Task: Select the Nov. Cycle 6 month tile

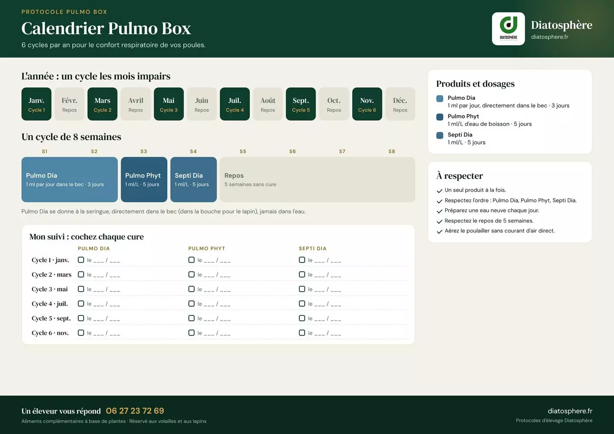Action: tap(367, 104)
